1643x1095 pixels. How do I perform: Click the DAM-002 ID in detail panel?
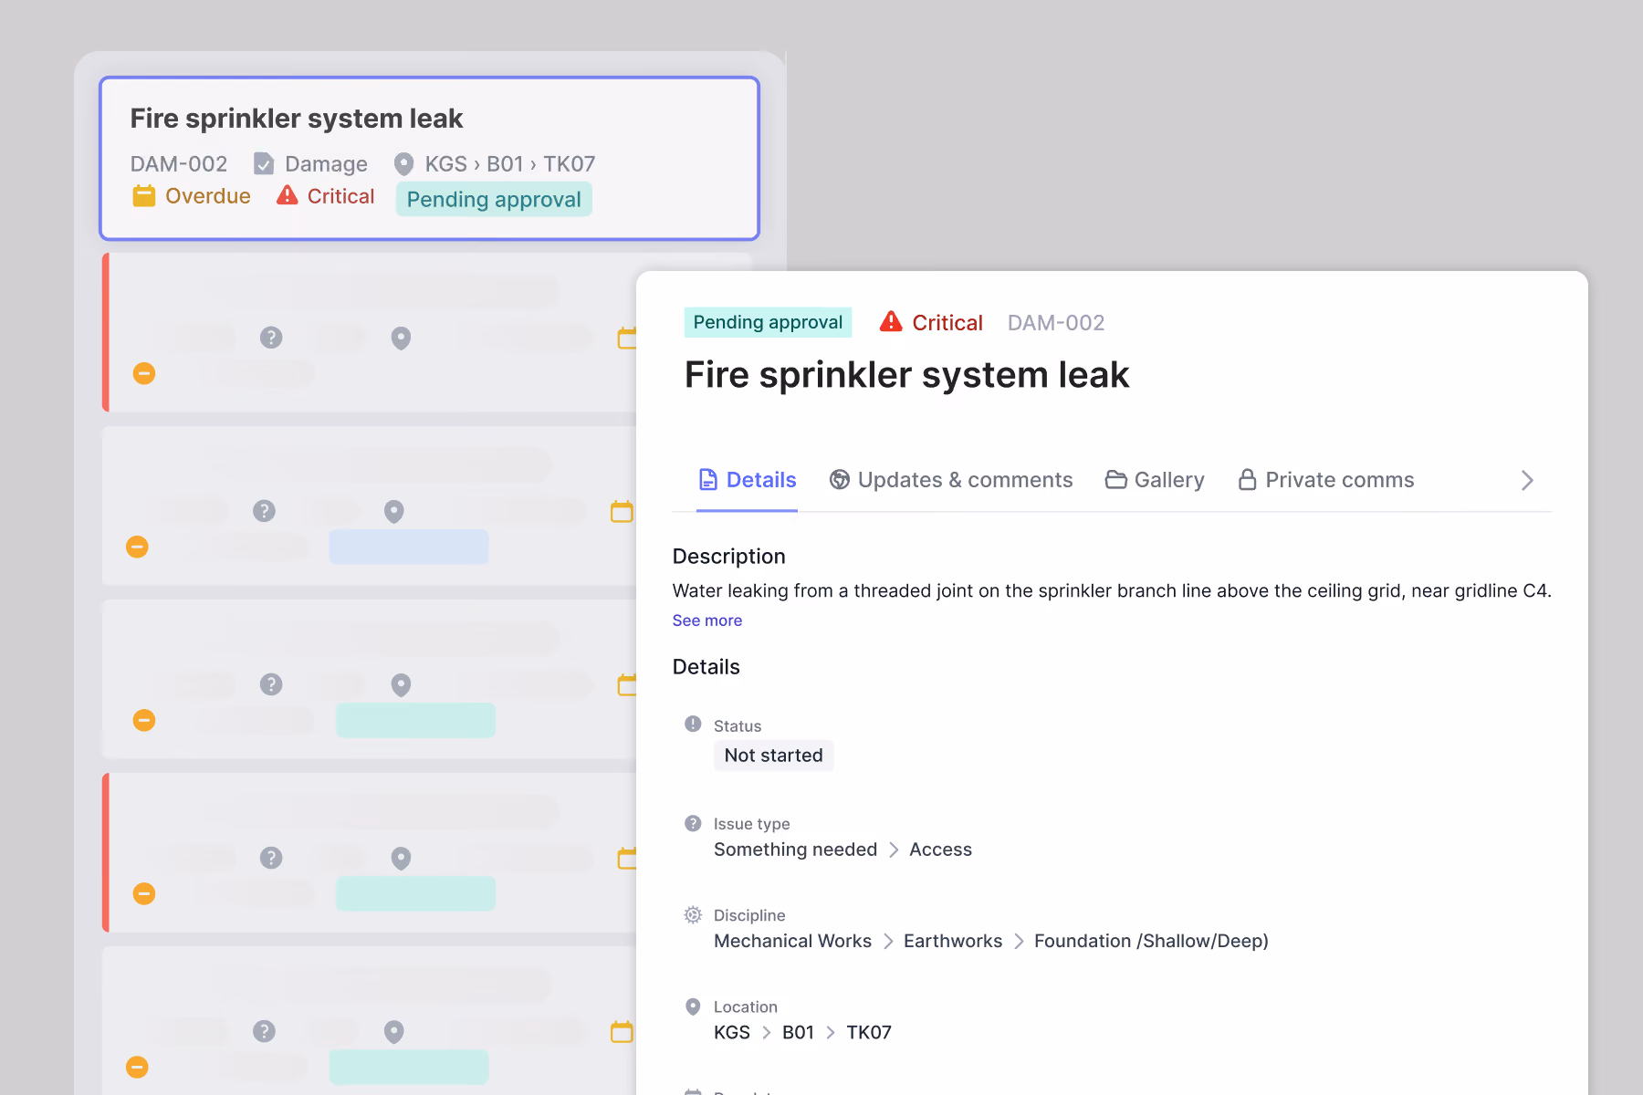(1056, 323)
